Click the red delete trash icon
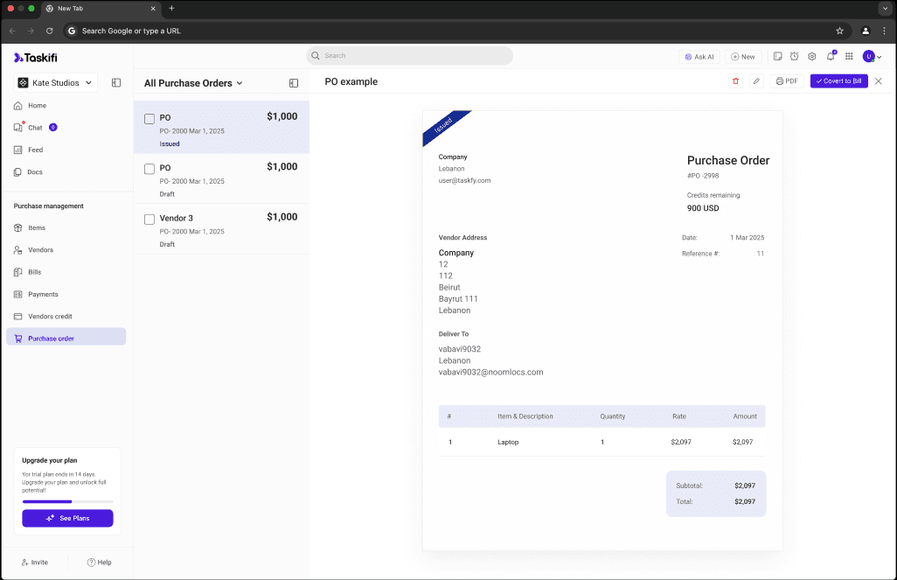Viewport: 897px width, 580px height. coord(735,81)
